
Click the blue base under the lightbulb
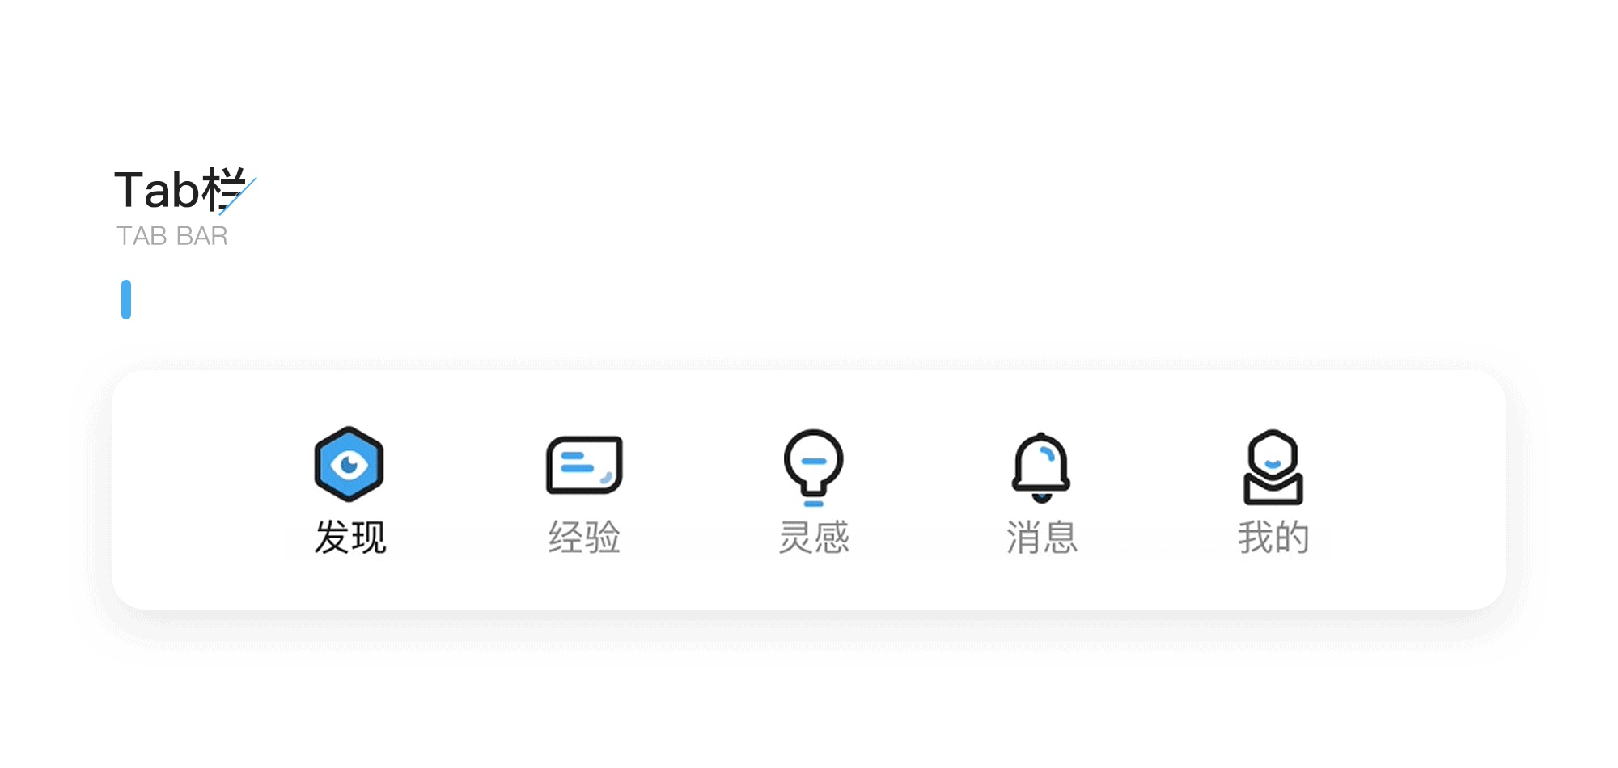click(814, 504)
